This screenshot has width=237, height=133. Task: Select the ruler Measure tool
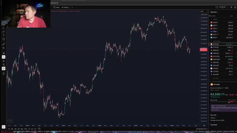3,44
